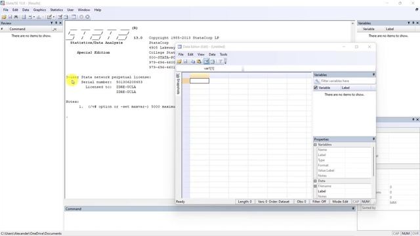Image resolution: width=420 pixels, height=236 pixels.
Task: Click the Copy icon in Data Editor toolbar
Action: (193, 62)
